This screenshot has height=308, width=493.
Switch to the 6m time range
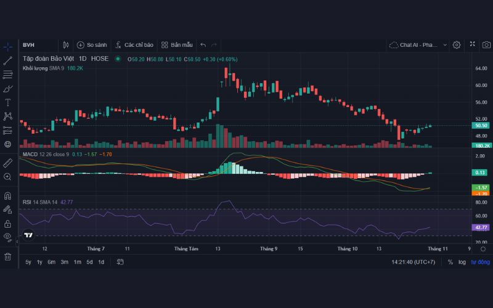[x=51, y=262]
